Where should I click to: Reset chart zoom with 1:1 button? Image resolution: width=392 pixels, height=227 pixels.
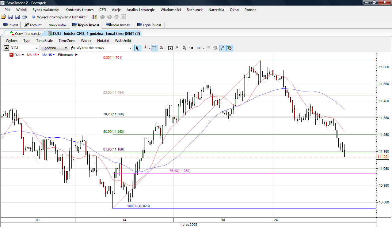point(191,48)
